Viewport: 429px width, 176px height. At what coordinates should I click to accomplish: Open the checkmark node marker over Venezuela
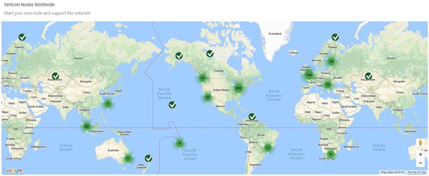(x=252, y=117)
